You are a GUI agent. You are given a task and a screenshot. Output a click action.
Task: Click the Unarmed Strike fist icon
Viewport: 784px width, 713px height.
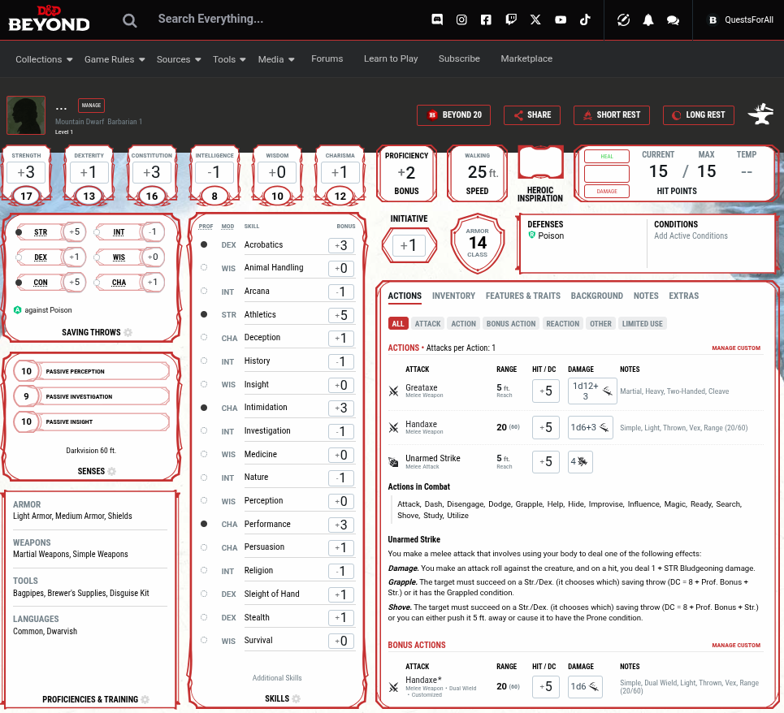click(393, 462)
